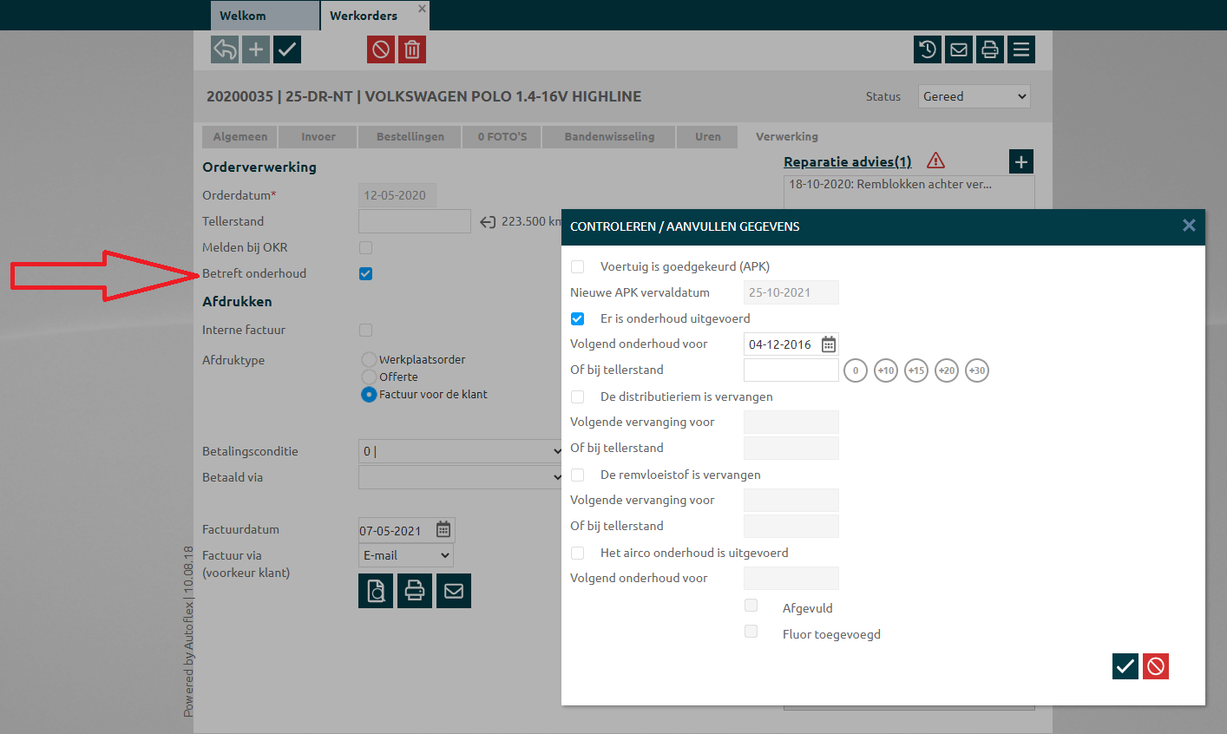Click the envelope icon in top toolbar

[959, 49]
